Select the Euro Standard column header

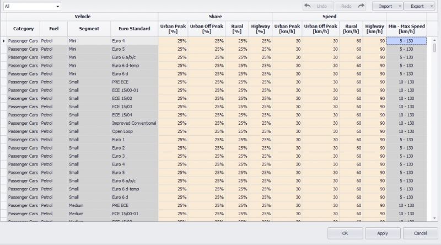click(134, 29)
